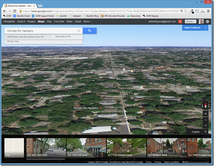Click the Share button
Viewport: 214px width, 166px height.
(x=190, y=21)
